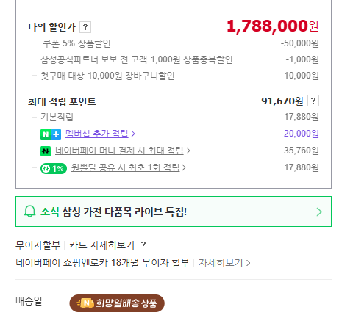Select the 무이자할부 tab label

(38, 245)
